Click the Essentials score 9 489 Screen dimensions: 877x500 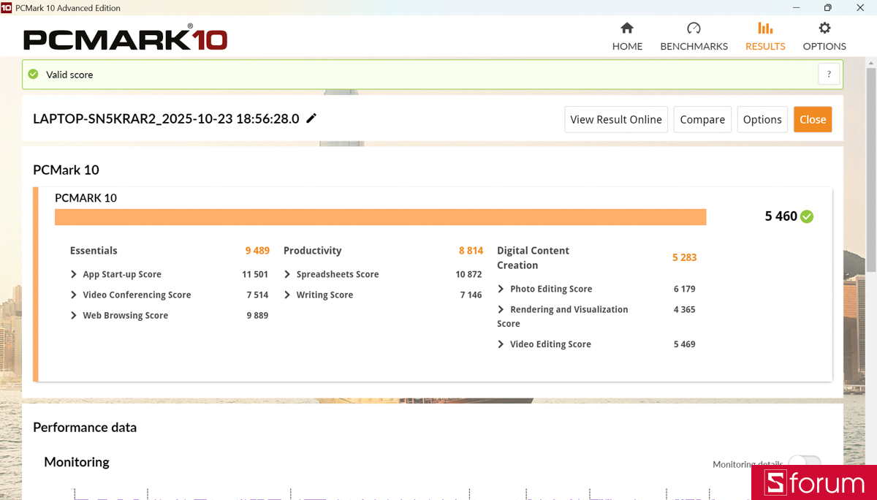[257, 250]
